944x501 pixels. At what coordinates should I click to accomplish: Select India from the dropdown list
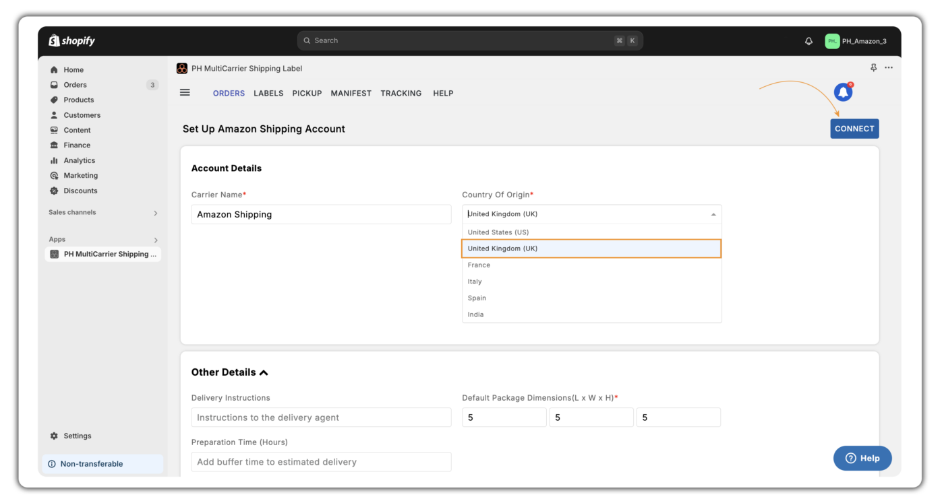tap(591, 314)
